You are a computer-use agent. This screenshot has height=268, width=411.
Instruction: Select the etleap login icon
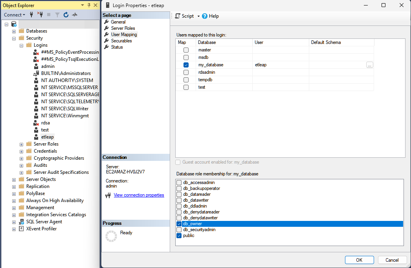pos(37,137)
